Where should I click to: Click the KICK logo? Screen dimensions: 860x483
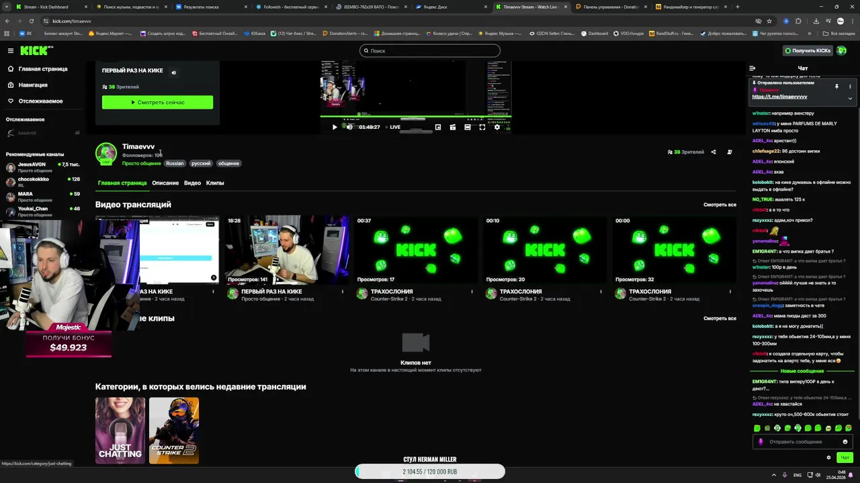(36, 51)
